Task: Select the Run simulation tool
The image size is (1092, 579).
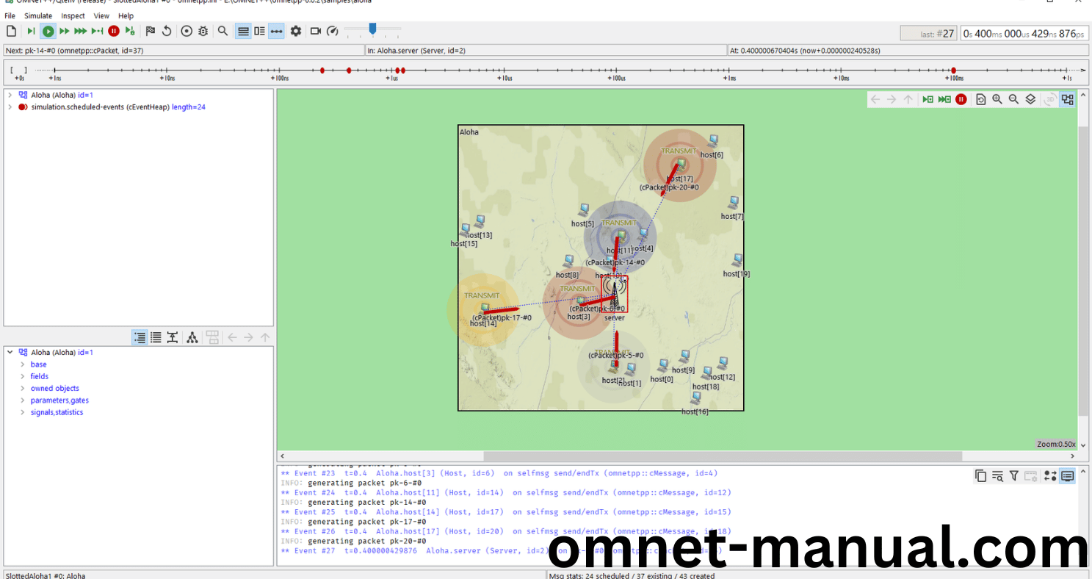Action: pos(48,31)
